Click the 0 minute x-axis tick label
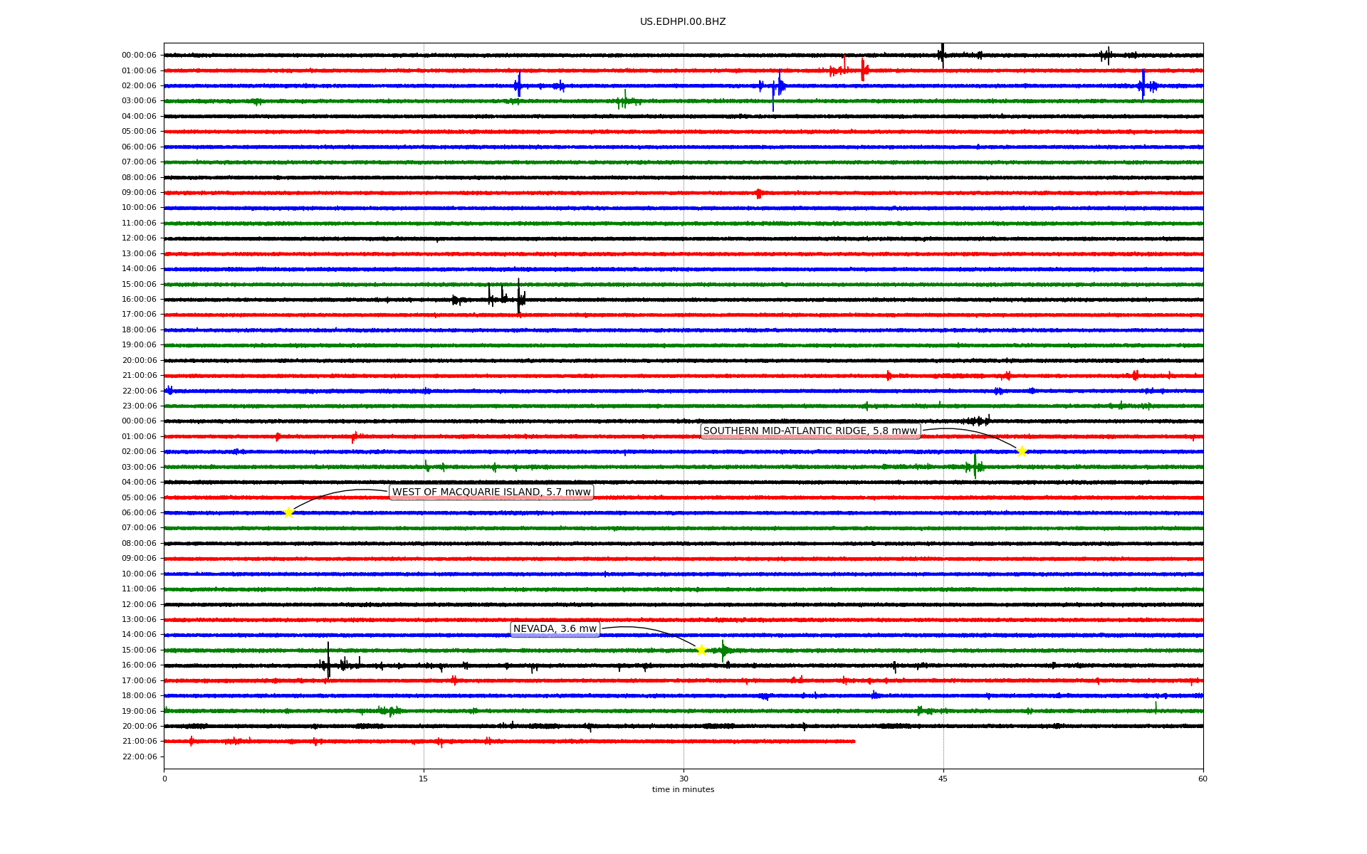This screenshot has height=854, width=1367. 164,779
